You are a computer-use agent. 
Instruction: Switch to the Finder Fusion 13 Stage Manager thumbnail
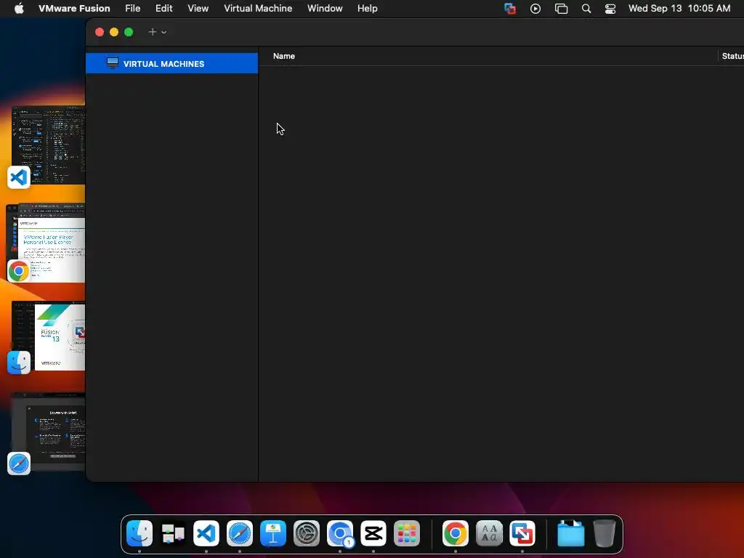[49, 336]
